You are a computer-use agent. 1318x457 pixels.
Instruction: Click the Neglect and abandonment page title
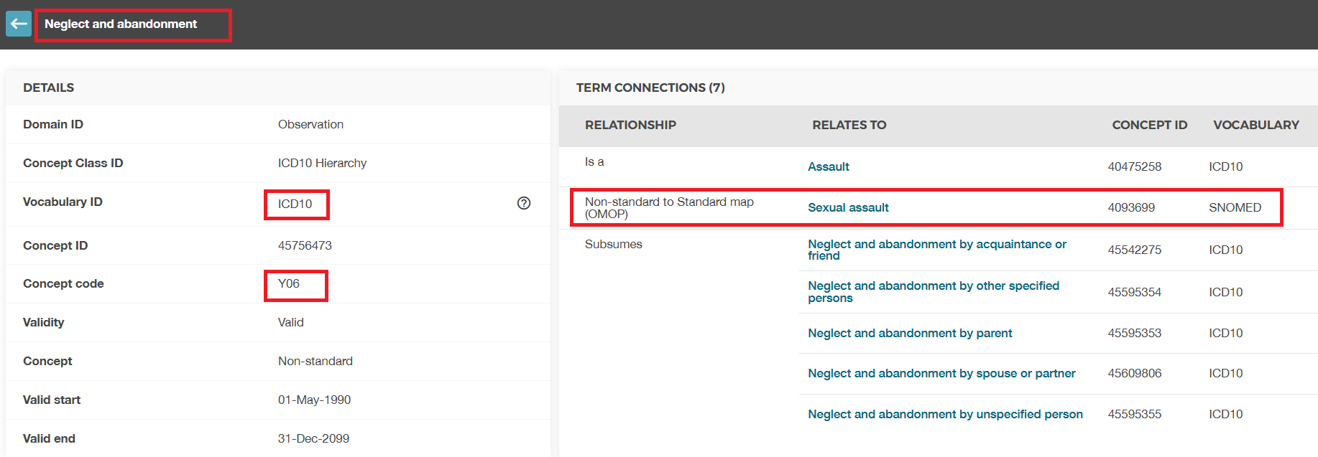point(121,24)
